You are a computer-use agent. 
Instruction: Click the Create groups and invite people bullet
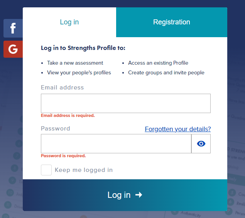(x=166, y=73)
